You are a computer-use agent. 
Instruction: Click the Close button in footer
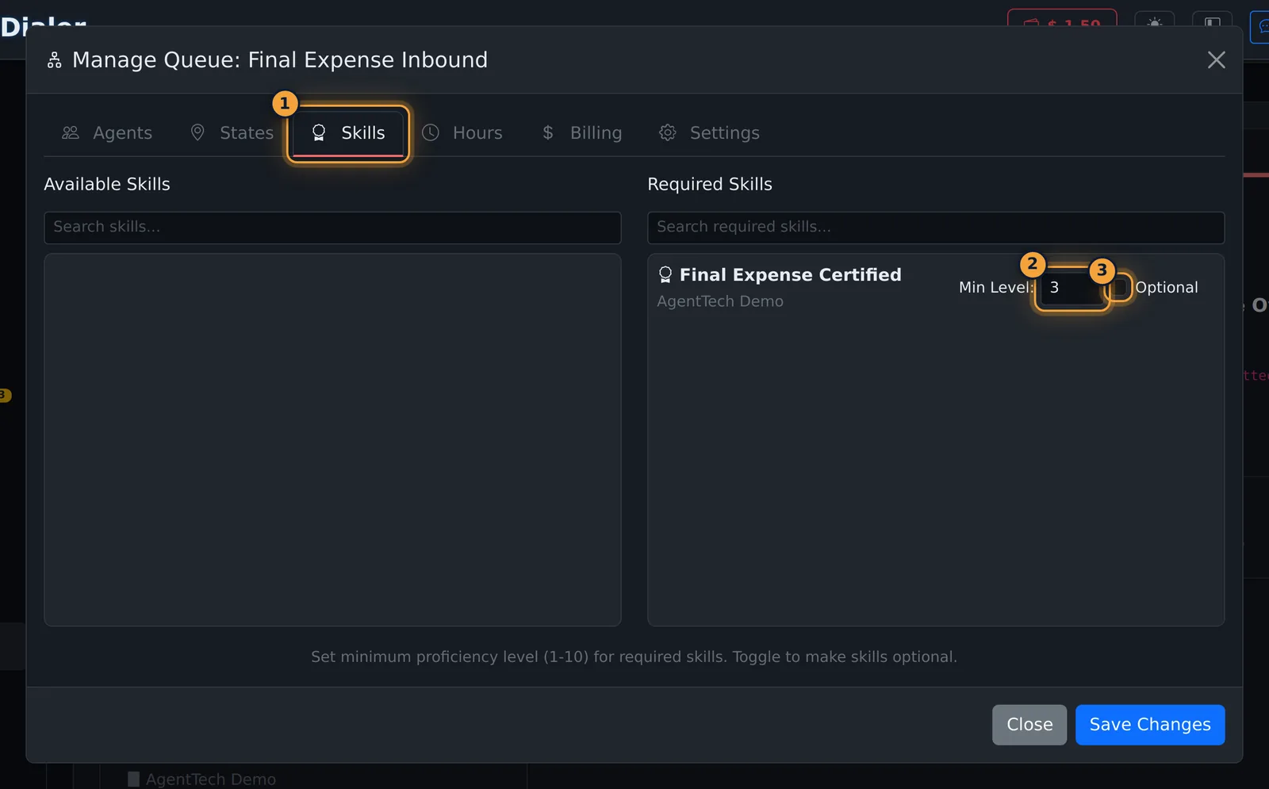(1029, 725)
